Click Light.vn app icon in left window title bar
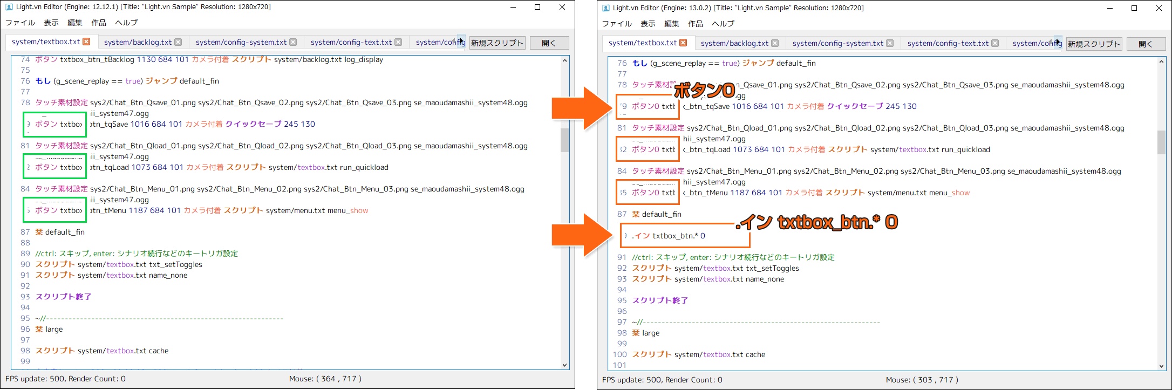 click(9, 7)
